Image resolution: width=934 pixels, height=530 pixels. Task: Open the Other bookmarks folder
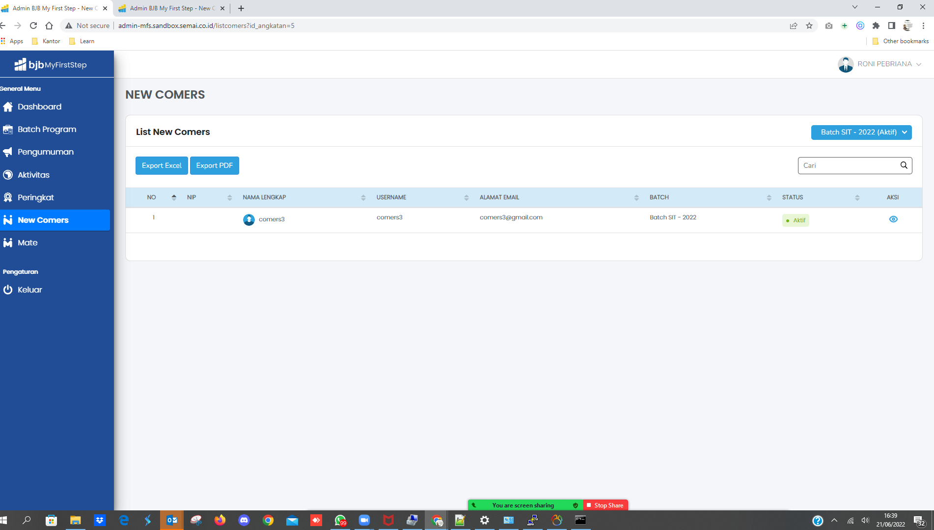[901, 41]
